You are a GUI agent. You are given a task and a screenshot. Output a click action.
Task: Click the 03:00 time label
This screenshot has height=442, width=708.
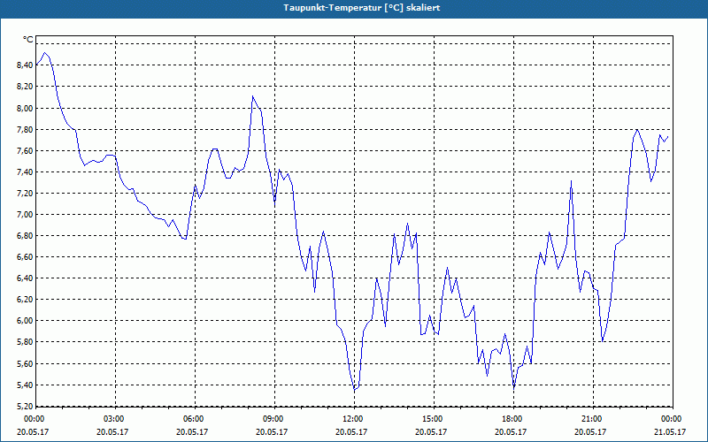115,419
